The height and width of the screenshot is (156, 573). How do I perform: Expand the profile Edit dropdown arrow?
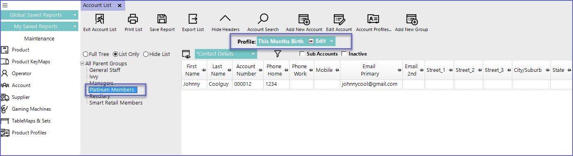coord(331,41)
